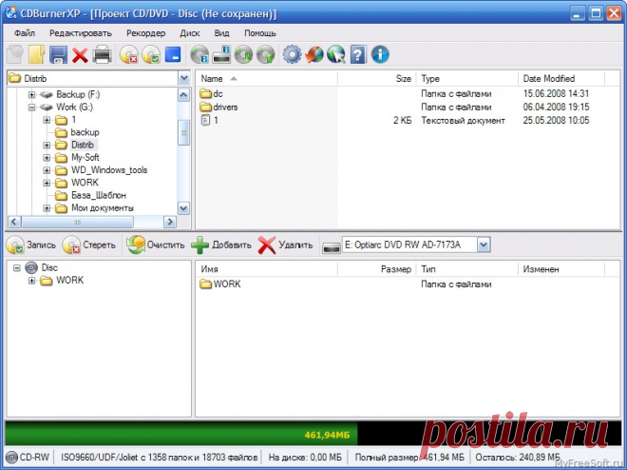
Task: Expand the Мои документы folder node
Action: point(47,208)
